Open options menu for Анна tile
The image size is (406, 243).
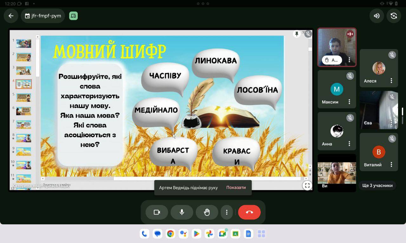349,144
